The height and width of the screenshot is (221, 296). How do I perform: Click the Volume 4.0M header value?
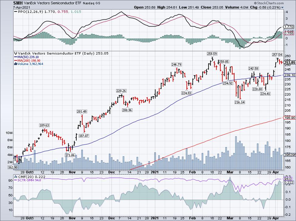tap(237, 7)
